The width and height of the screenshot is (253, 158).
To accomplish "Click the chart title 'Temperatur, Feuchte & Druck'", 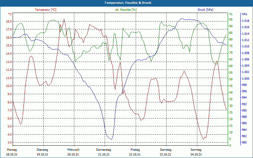I will click(x=128, y=3).
